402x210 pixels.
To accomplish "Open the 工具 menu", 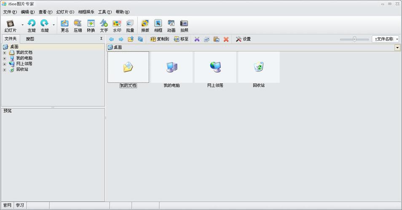I will coord(105,12).
